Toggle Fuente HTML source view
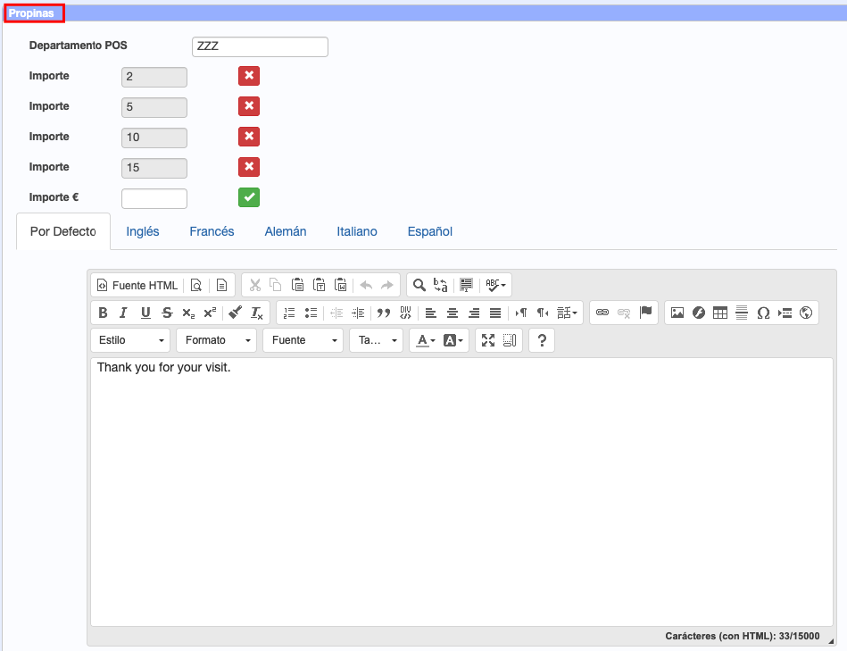847x651 pixels. [137, 285]
